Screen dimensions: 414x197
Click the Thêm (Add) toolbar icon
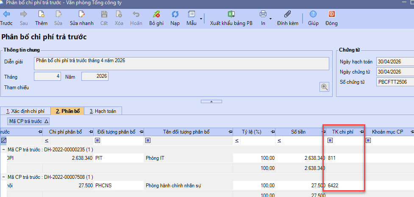pyautogui.click(x=41, y=14)
